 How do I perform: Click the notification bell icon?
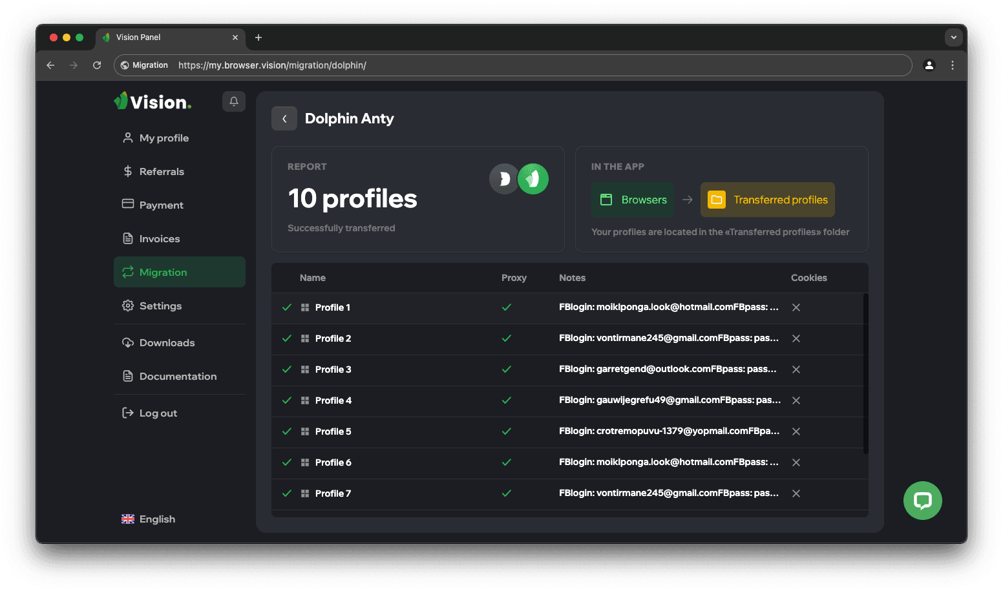(x=234, y=101)
